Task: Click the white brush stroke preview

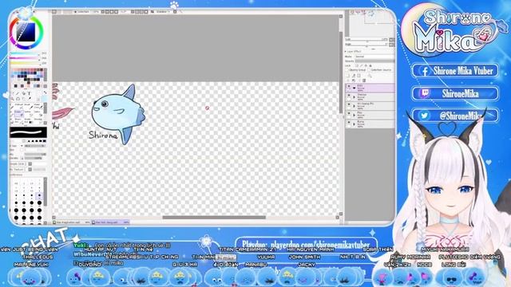Action: click(x=28, y=132)
